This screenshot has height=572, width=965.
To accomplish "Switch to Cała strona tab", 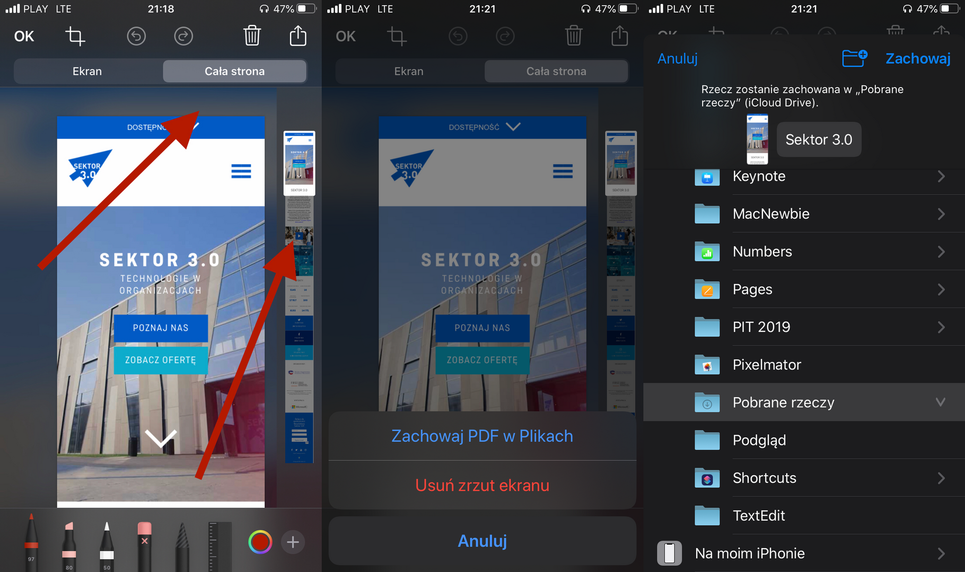I will [x=234, y=72].
